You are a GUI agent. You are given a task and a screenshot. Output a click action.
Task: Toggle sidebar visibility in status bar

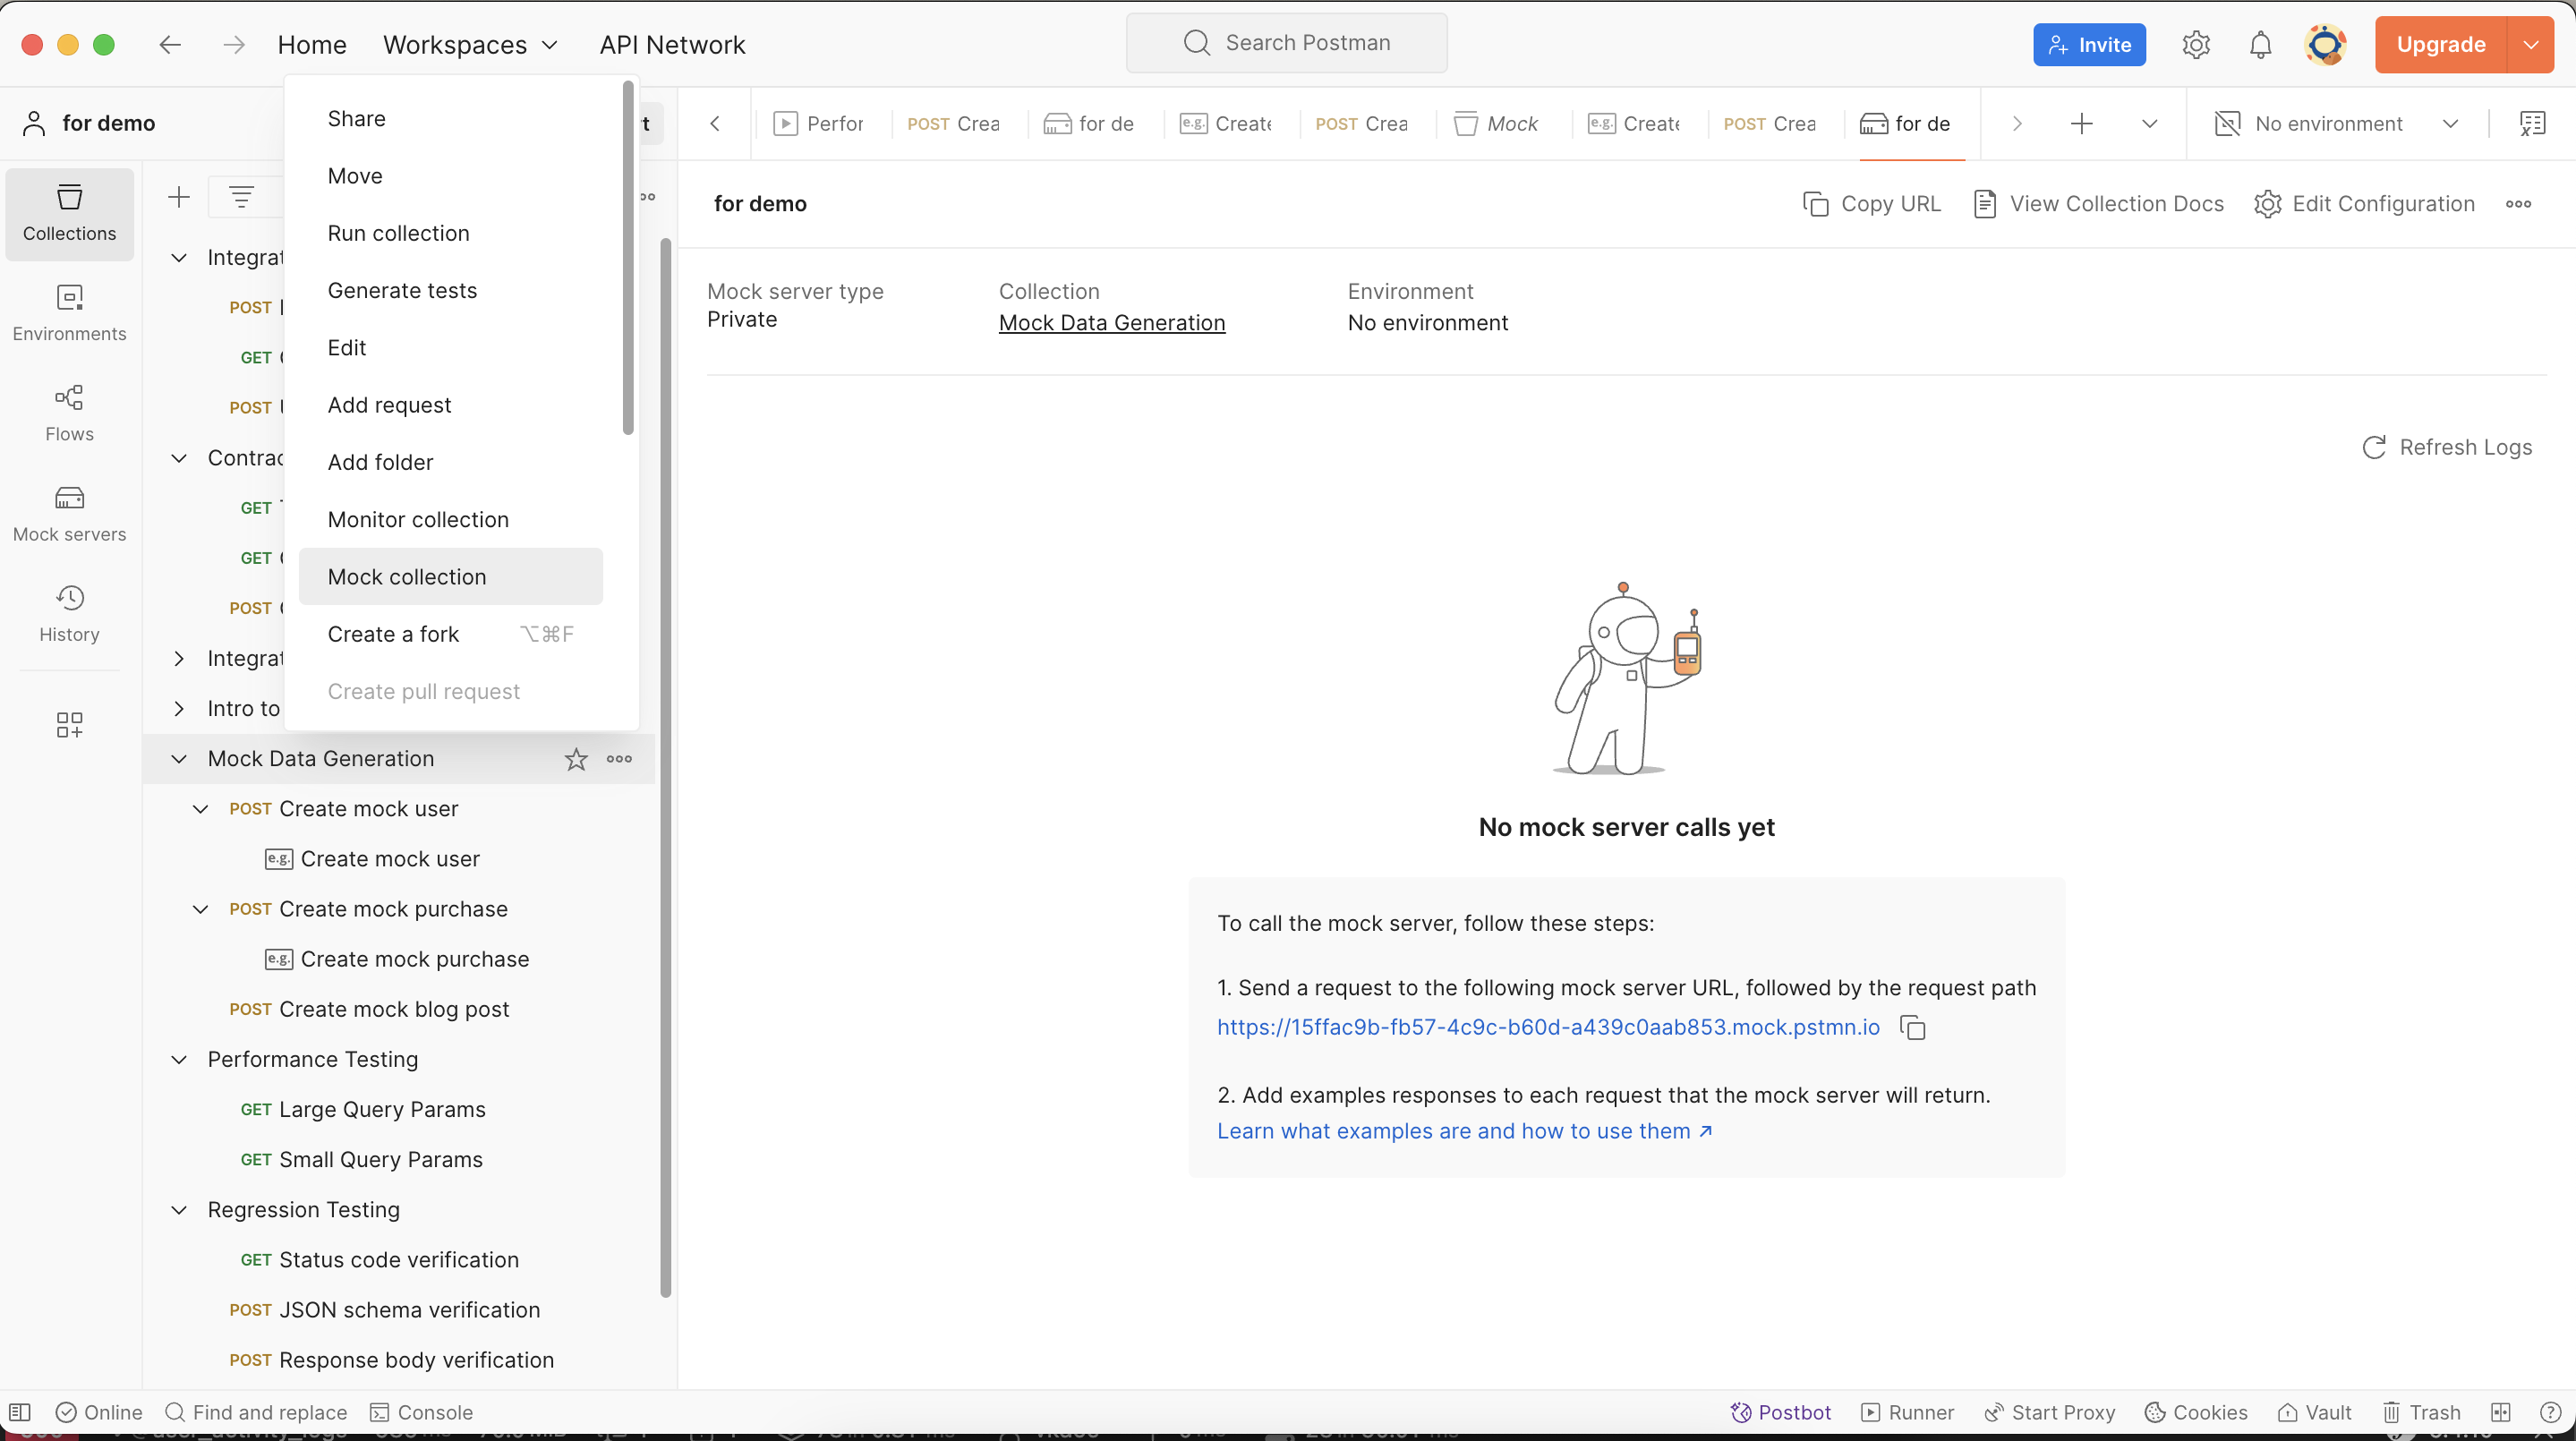20,1412
